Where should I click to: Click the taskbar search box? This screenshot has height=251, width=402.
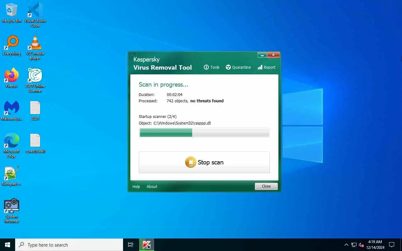(69, 245)
